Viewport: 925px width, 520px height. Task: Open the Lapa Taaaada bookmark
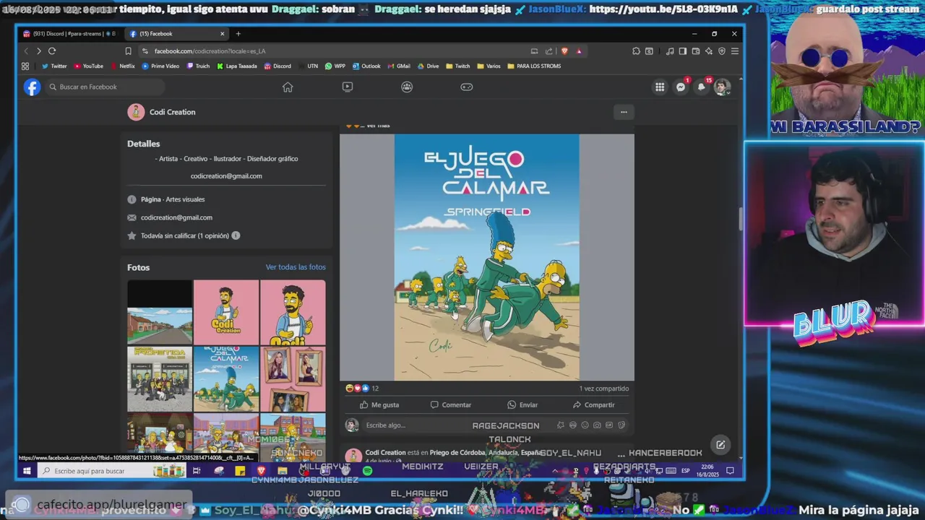click(236, 66)
